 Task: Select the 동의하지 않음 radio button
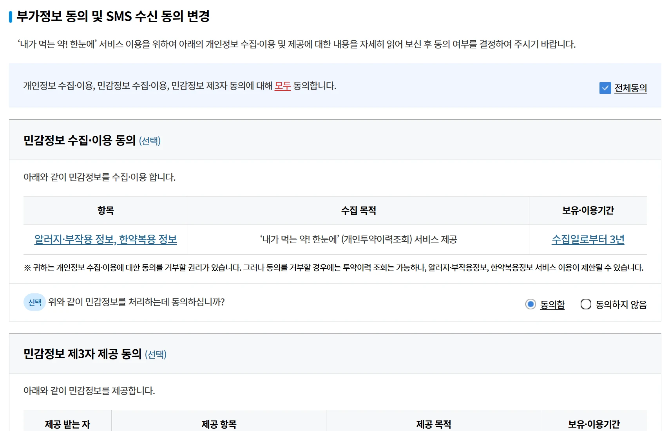586,304
